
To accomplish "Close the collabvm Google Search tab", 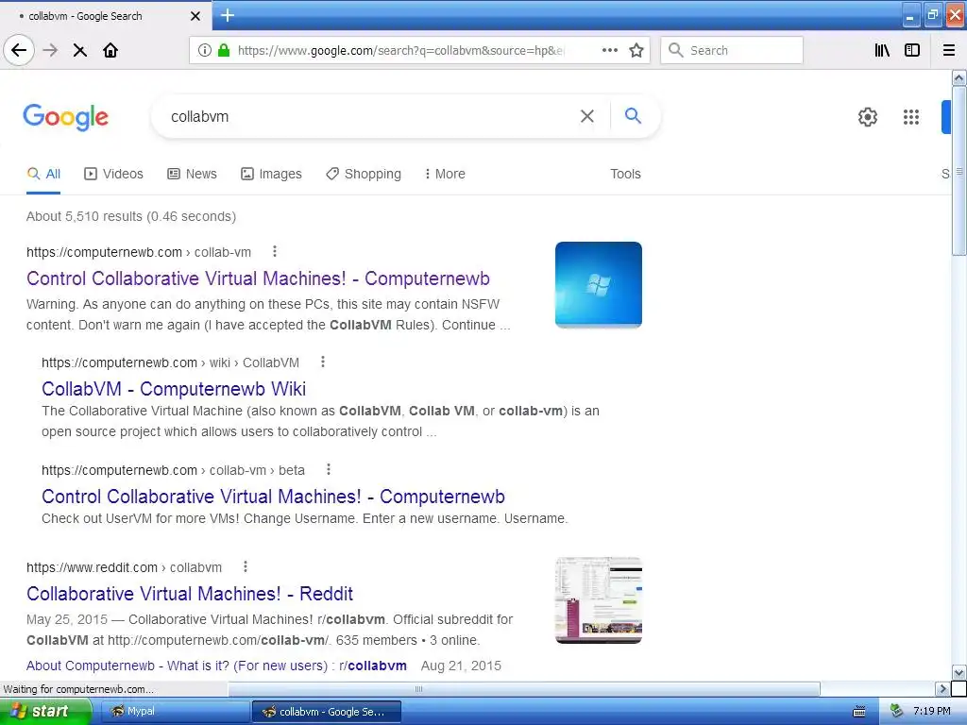I will click(x=195, y=16).
